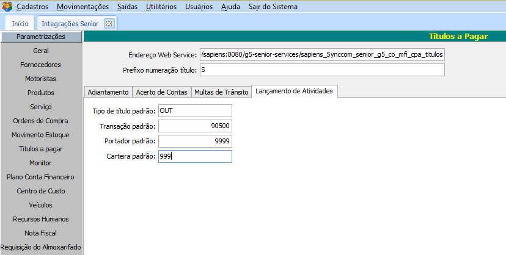This screenshot has height=255, width=506.
Task: Open the Movimentações menu
Action: click(x=82, y=7)
